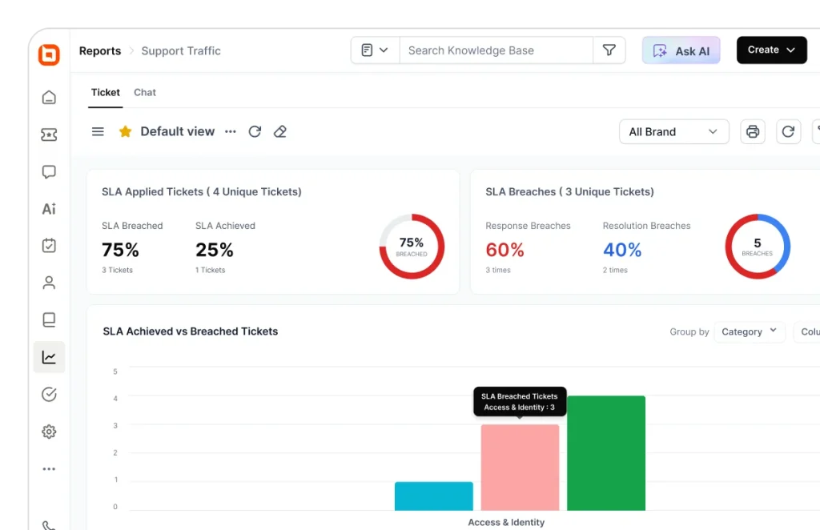The width and height of the screenshot is (820, 530).
Task: Click the Default view title
Action: (177, 132)
